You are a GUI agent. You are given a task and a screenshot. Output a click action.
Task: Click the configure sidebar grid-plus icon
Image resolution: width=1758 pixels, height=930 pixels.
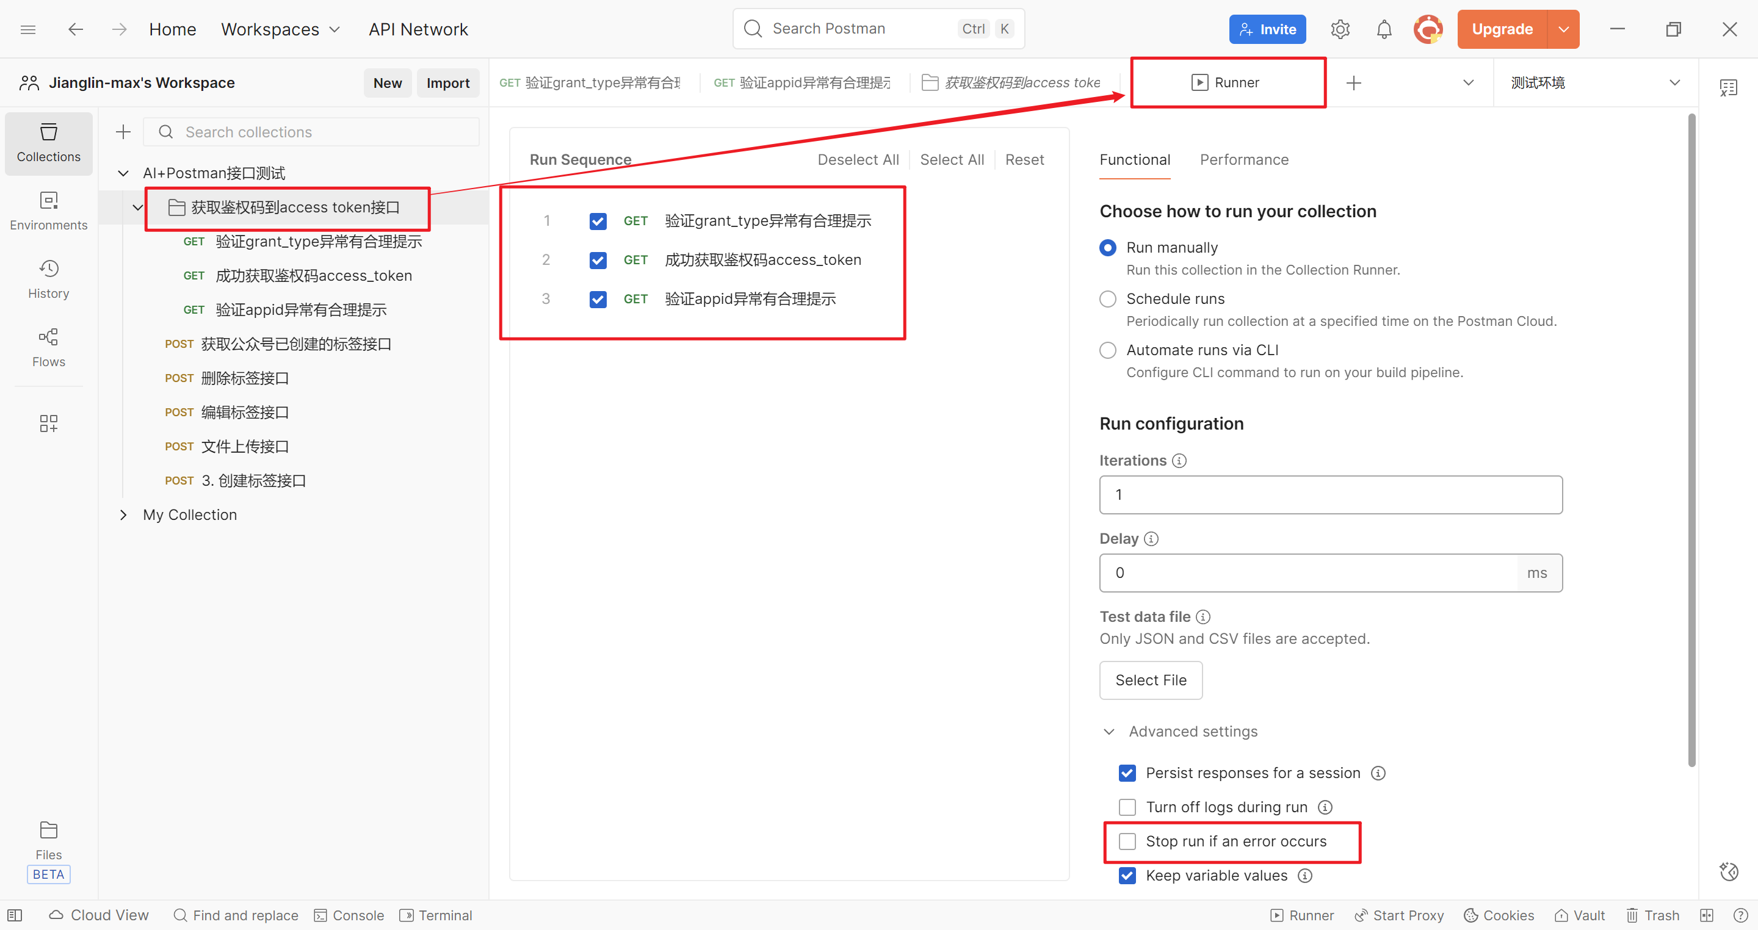pyautogui.click(x=48, y=424)
